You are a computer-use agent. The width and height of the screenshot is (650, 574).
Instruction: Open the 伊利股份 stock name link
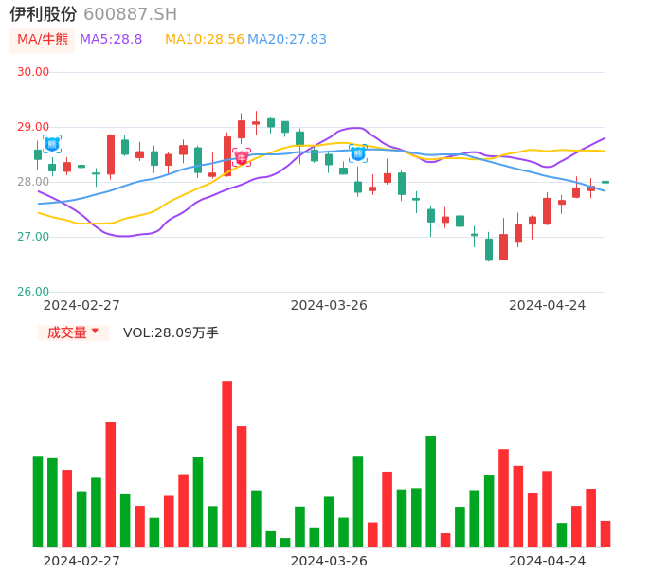pos(44,14)
